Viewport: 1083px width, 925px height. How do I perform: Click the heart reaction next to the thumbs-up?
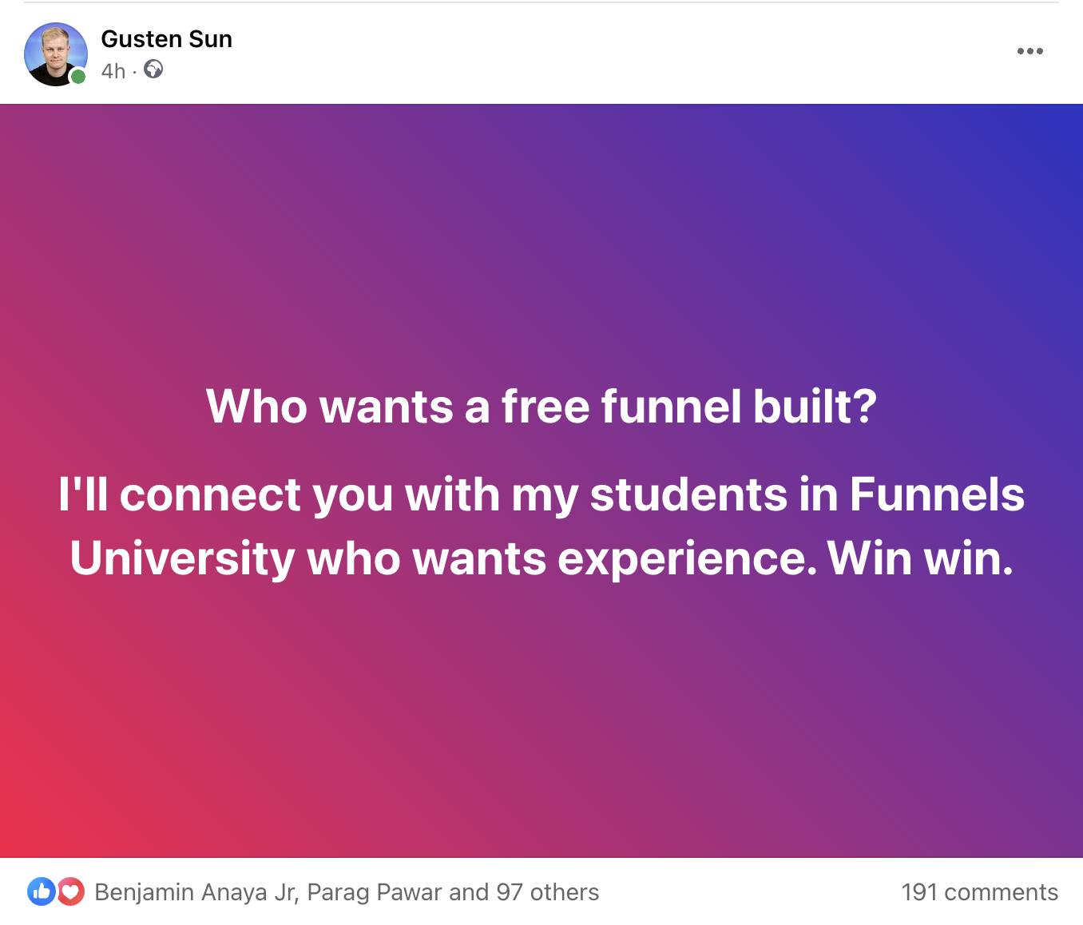point(70,891)
